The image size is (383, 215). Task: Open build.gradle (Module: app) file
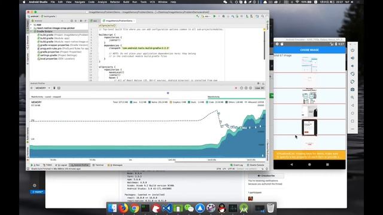tap(53, 38)
